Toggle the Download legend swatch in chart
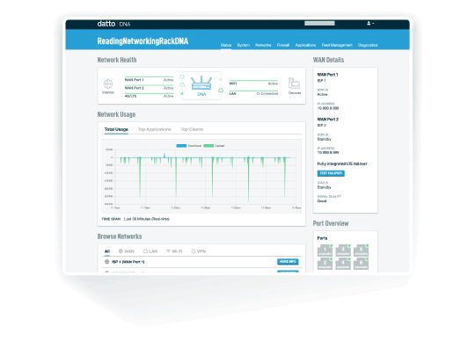The image size is (475, 356). (181, 146)
